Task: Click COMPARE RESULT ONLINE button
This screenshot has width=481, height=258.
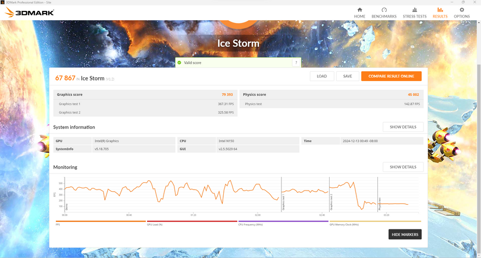Action: click(391, 76)
